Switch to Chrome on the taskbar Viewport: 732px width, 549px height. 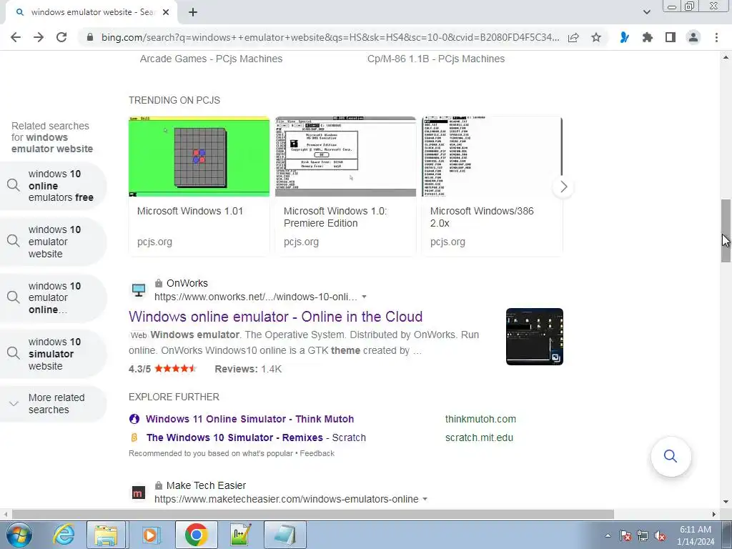click(x=195, y=535)
